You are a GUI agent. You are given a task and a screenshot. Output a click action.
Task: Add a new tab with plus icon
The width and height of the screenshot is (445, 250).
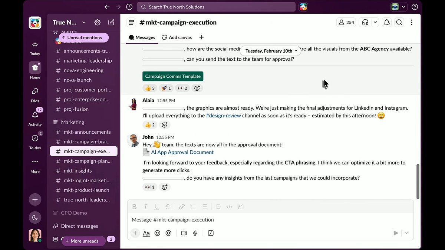click(x=201, y=37)
